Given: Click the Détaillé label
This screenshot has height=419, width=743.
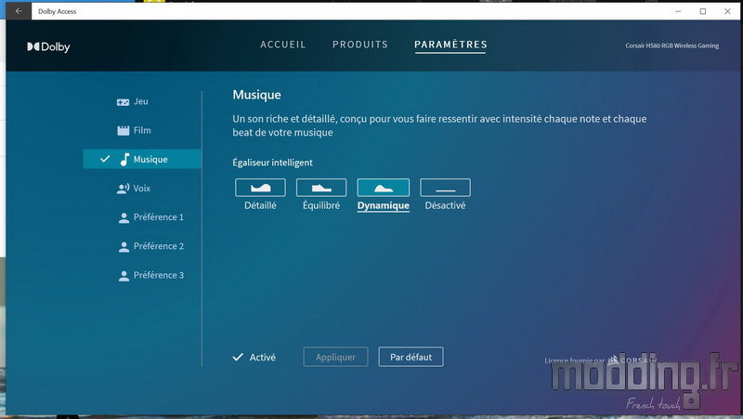Looking at the screenshot, I should click(x=260, y=205).
